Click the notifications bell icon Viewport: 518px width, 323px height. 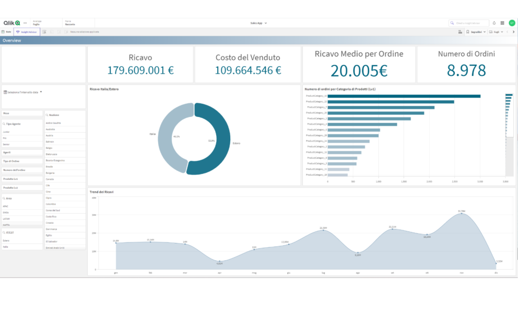pos(494,22)
